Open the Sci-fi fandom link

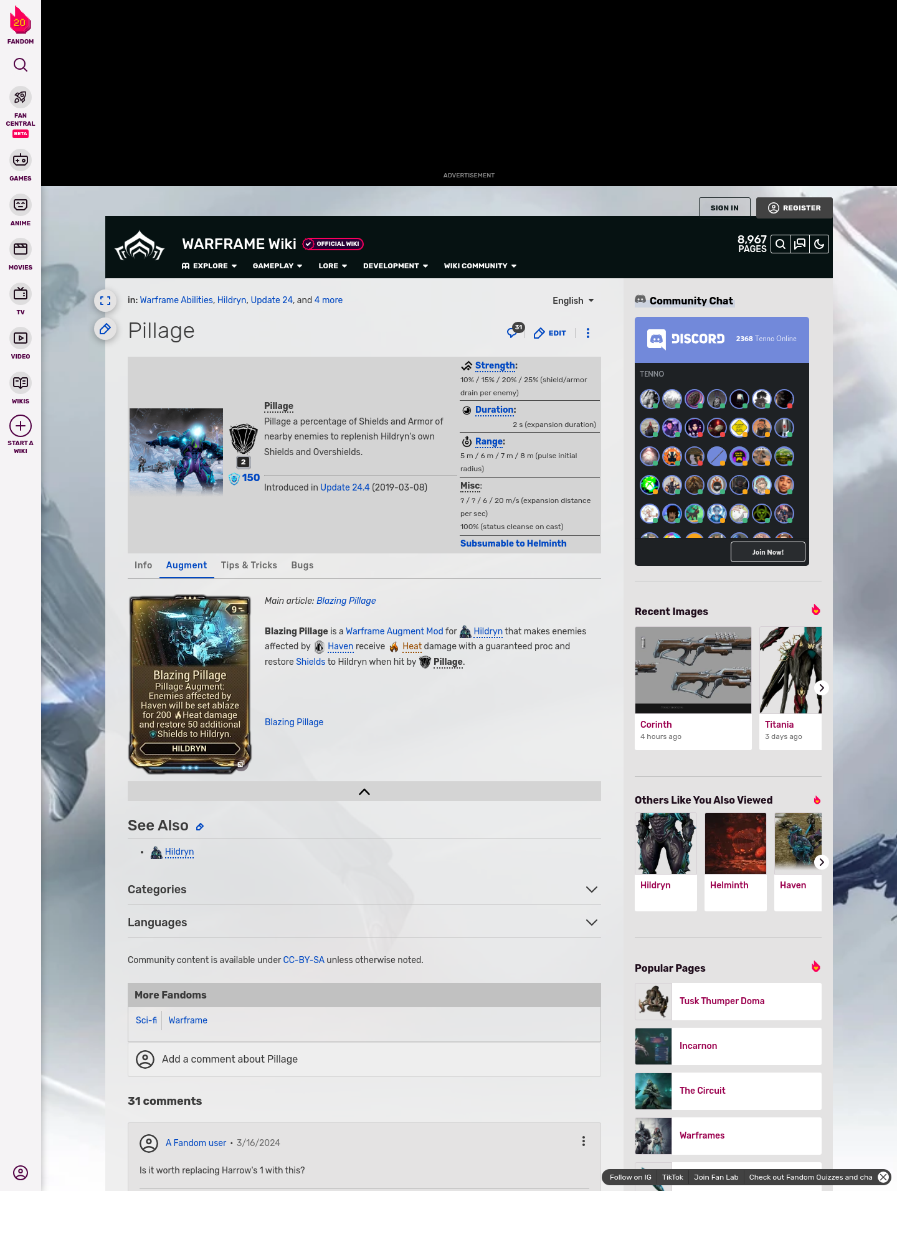point(146,1020)
